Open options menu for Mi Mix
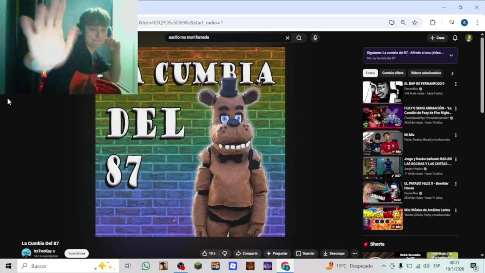This screenshot has width=485, height=273. 455,135
